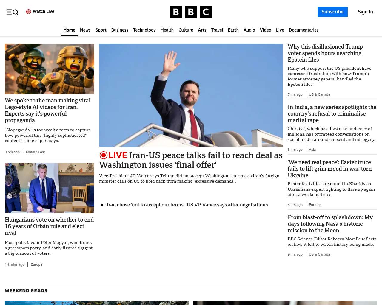Viewport: 382px width, 305px height.
Task: Open the News section
Action: [x=85, y=30]
